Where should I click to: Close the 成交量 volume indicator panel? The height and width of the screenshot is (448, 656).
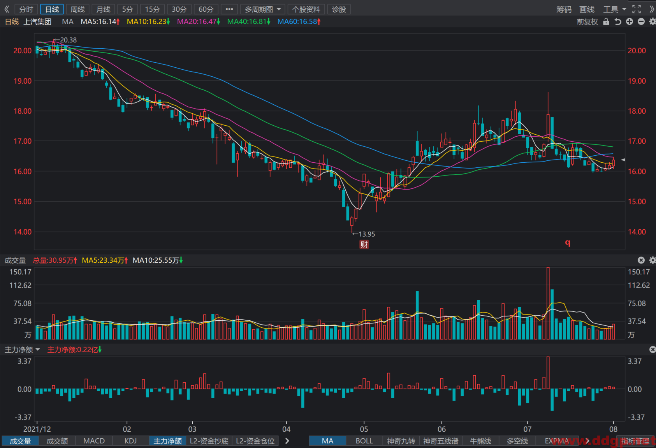[x=641, y=260]
